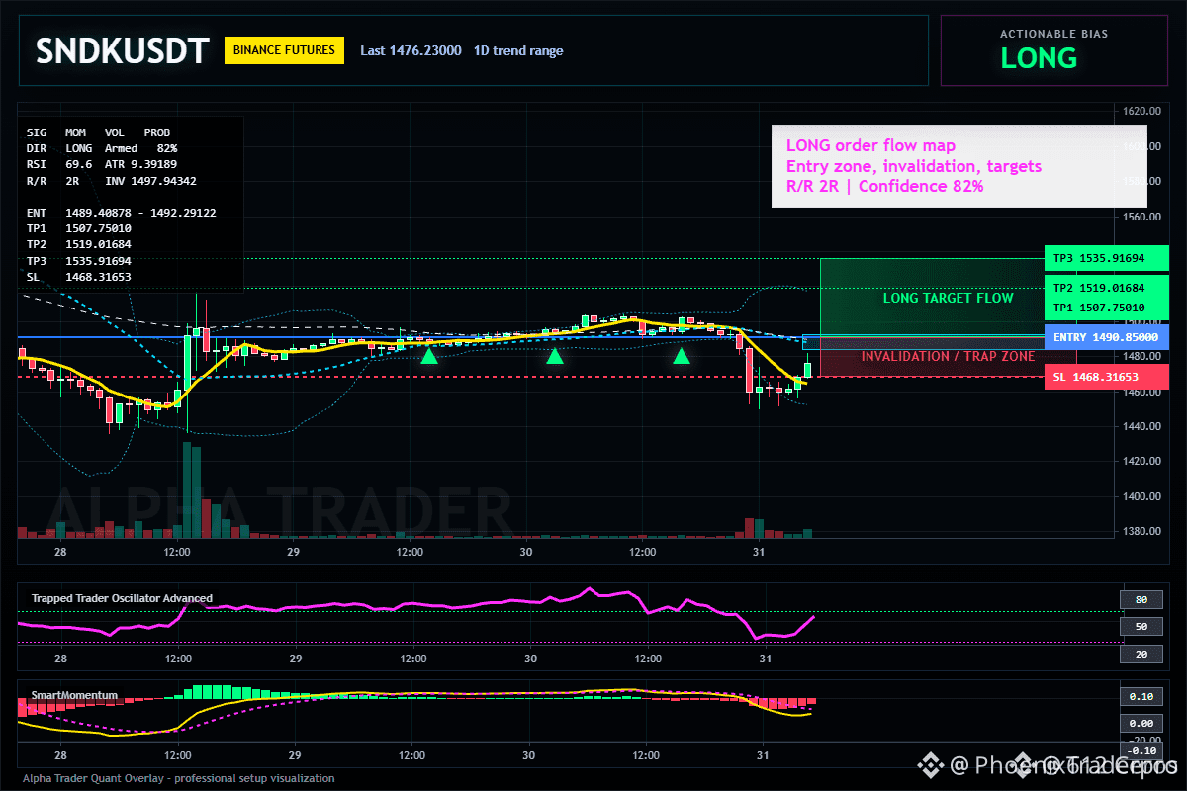Click the 1560.00 price axis label
Screen dimensions: 1187x791
(1141, 217)
